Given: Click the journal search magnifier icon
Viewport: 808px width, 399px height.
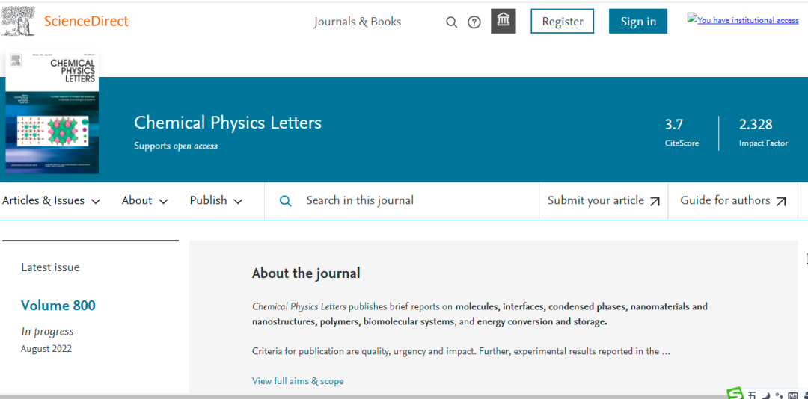Looking at the screenshot, I should (x=285, y=201).
